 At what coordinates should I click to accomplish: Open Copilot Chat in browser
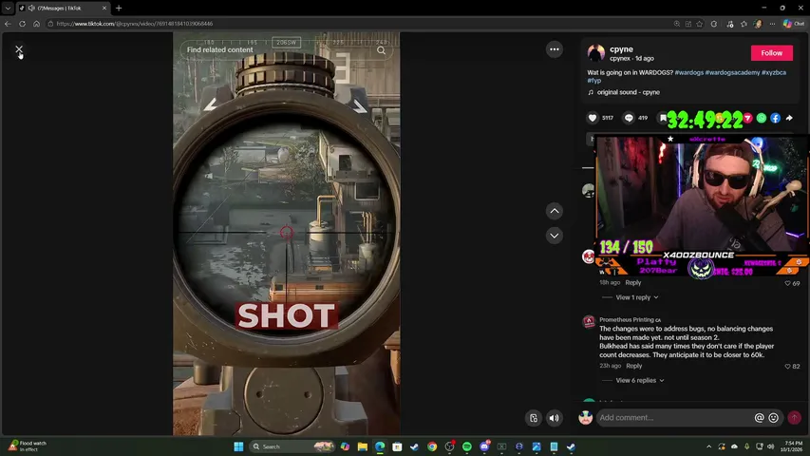794,24
